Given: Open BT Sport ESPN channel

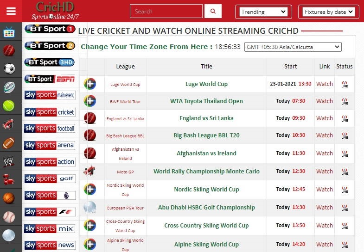Looking at the screenshot, I should click(x=50, y=79).
